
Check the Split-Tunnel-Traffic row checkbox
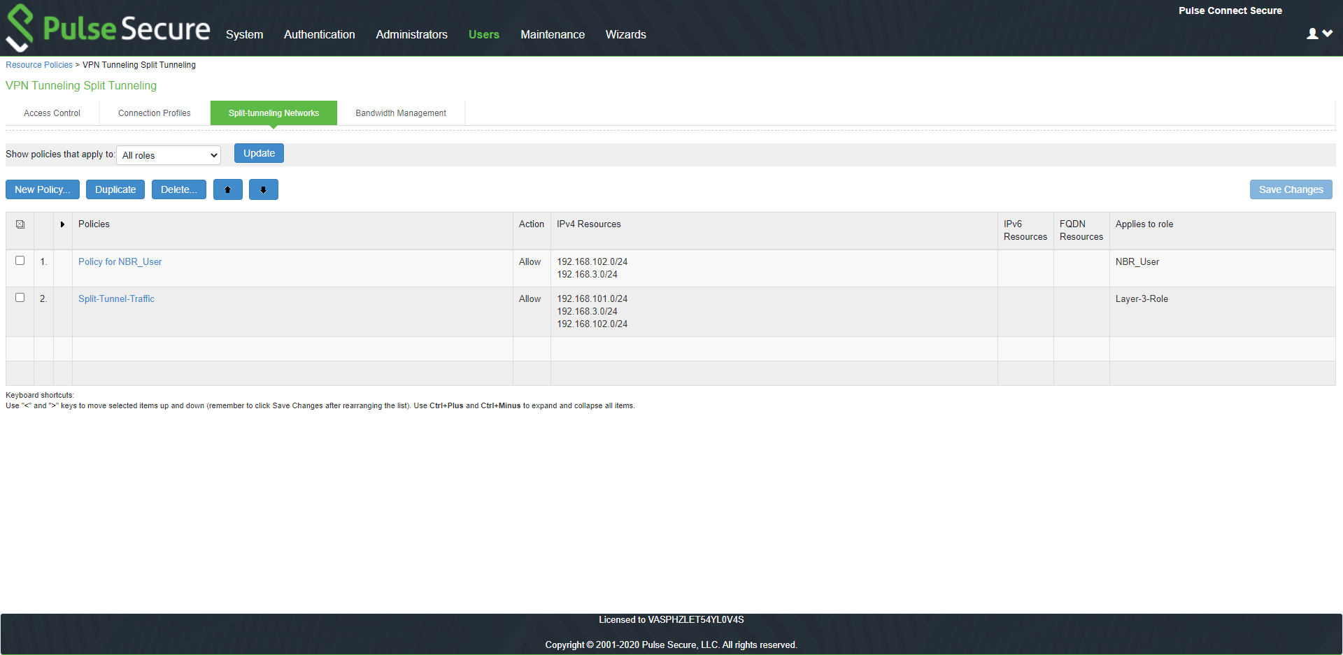tap(20, 298)
